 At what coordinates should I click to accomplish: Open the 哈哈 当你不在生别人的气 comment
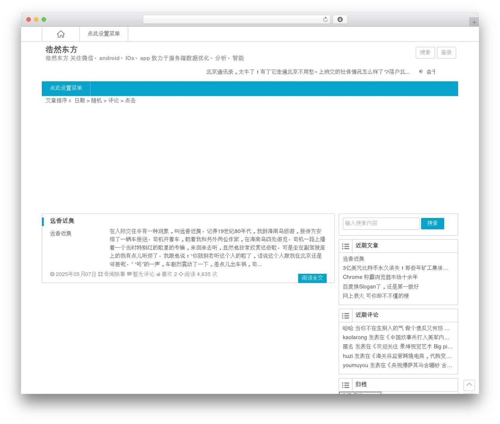[x=396, y=328]
